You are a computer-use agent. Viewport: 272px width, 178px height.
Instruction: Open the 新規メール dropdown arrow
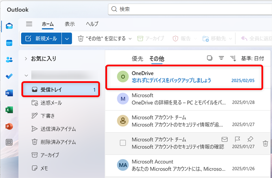(67, 39)
